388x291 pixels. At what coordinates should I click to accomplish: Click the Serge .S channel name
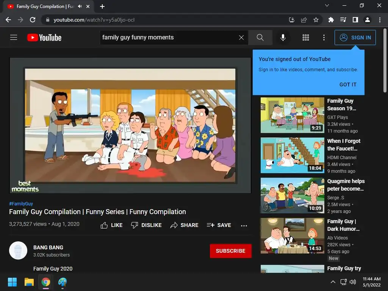pyautogui.click(x=336, y=197)
